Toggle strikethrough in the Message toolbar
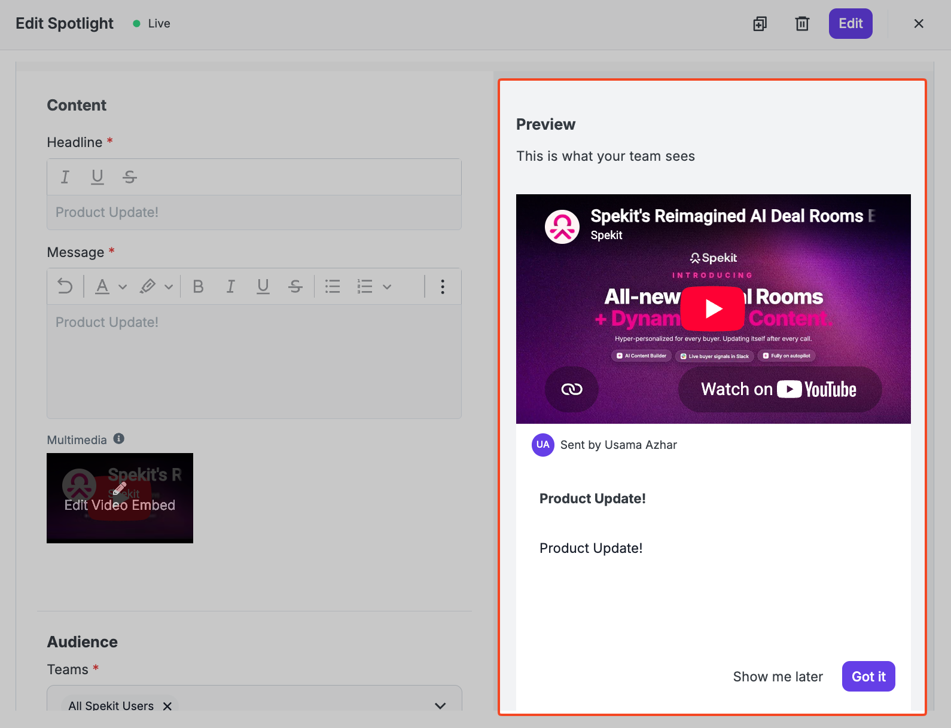 (295, 287)
